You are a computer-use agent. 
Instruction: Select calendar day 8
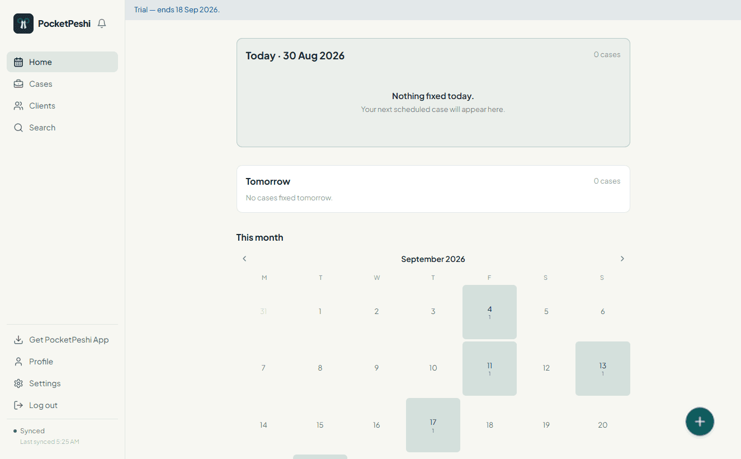tap(320, 368)
